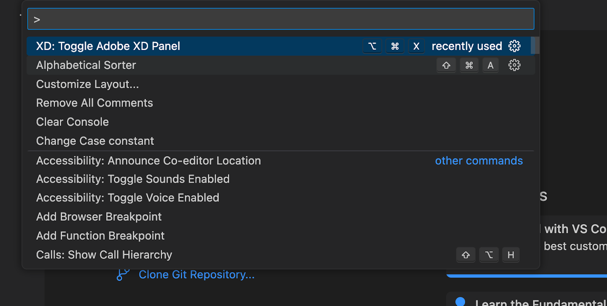Viewport: 607px width, 306px height.
Task: Click the other commands link
Action: (479, 160)
